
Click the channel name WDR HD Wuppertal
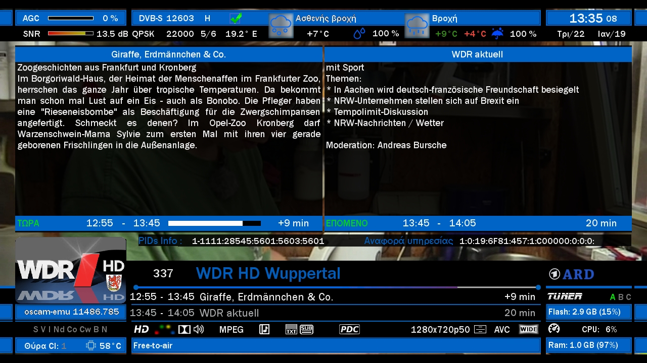click(268, 273)
